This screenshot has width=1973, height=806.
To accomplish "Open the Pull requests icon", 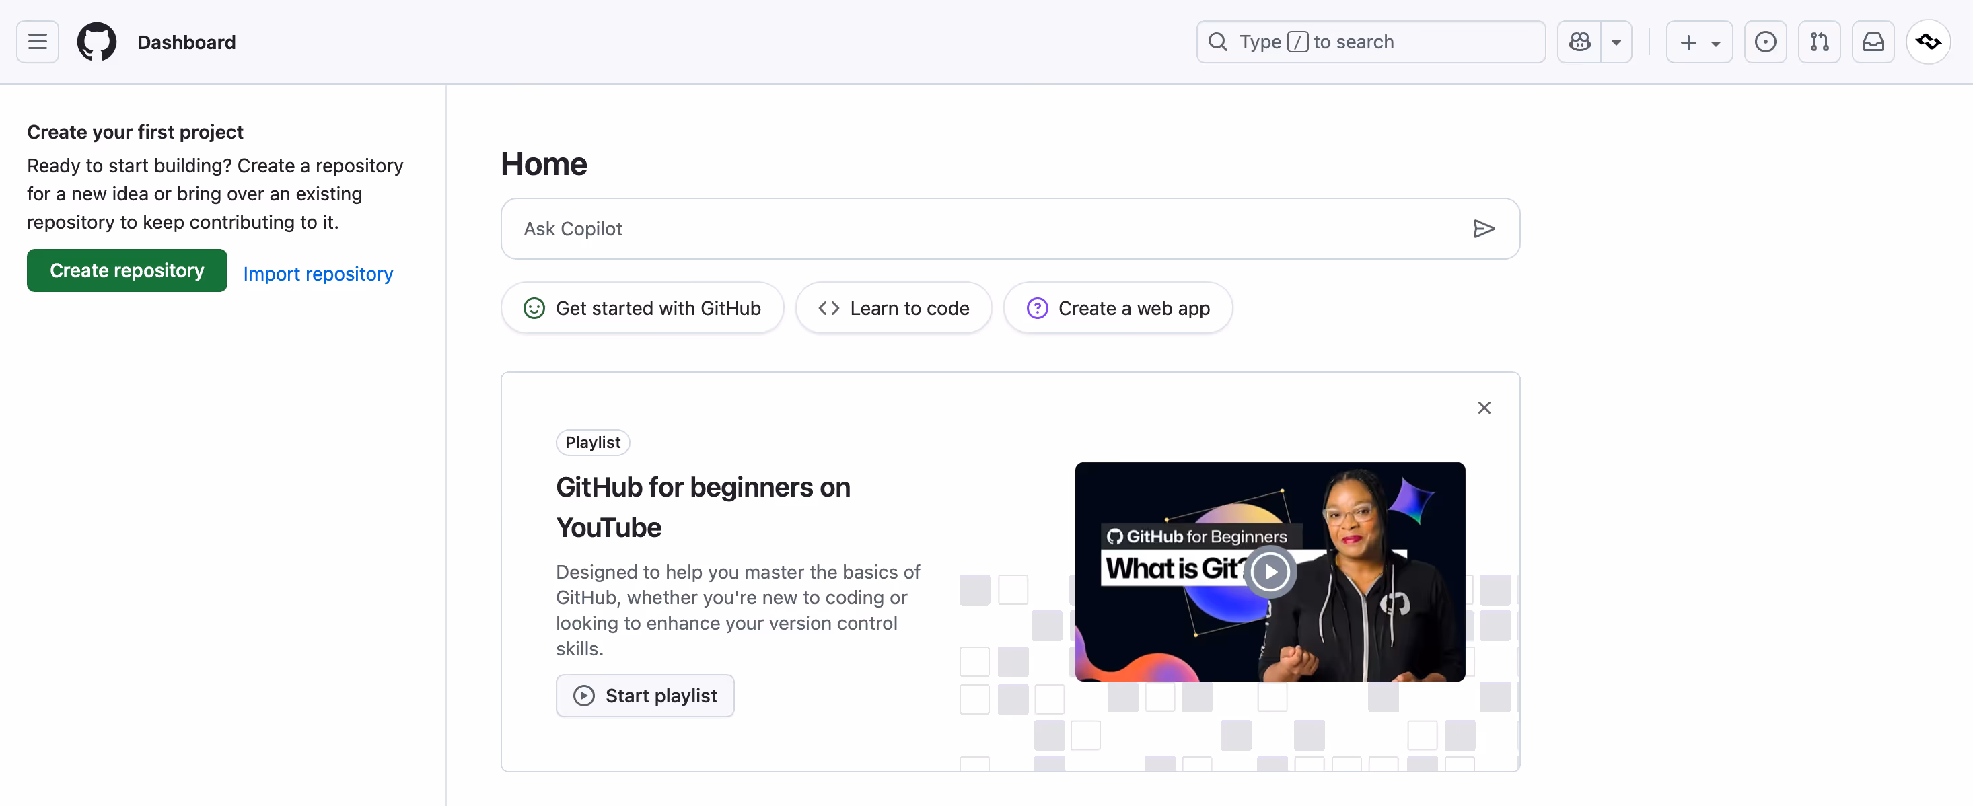I will coord(1819,42).
